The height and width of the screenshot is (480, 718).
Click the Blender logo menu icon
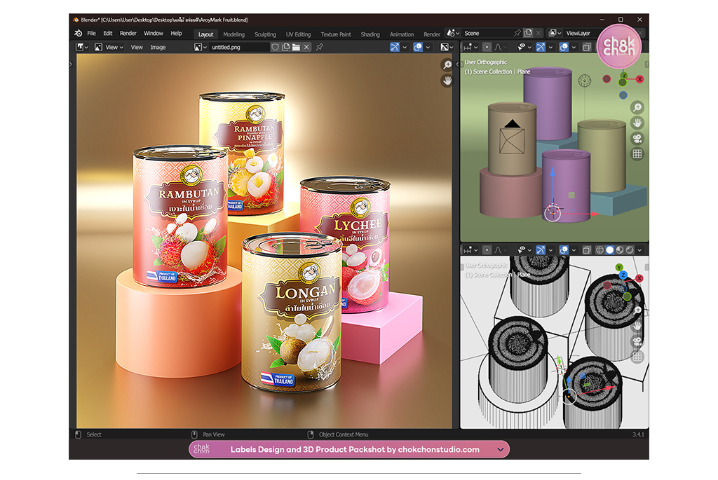pyautogui.click(x=79, y=34)
